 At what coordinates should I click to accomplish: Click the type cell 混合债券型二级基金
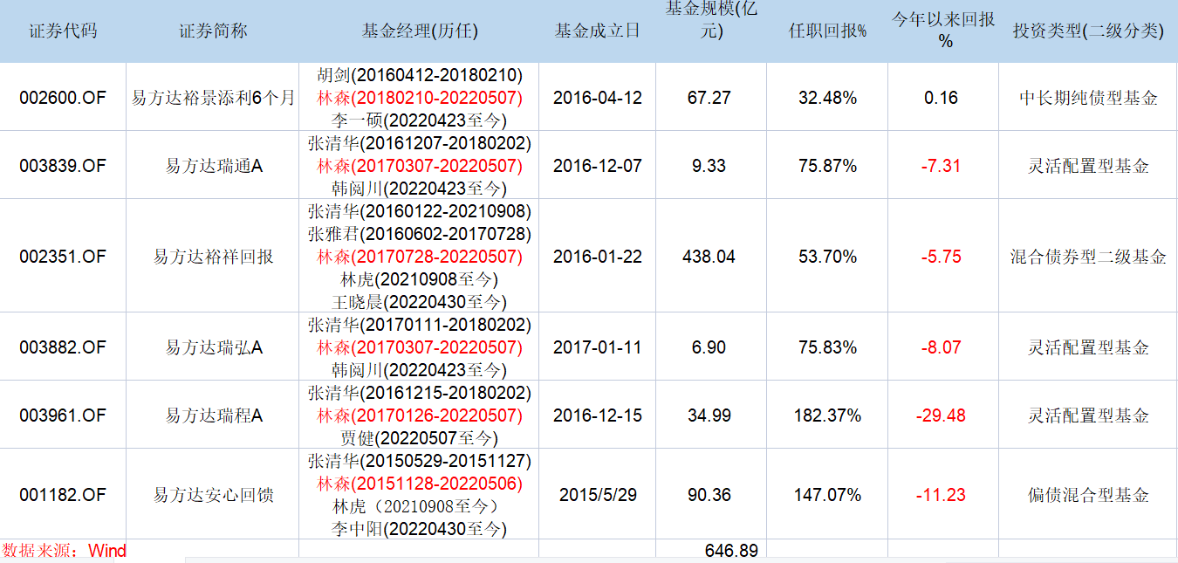(x=1088, y=257)
